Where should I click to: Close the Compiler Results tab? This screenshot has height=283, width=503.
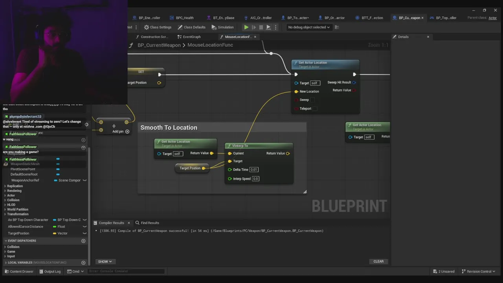coord(129,223)
